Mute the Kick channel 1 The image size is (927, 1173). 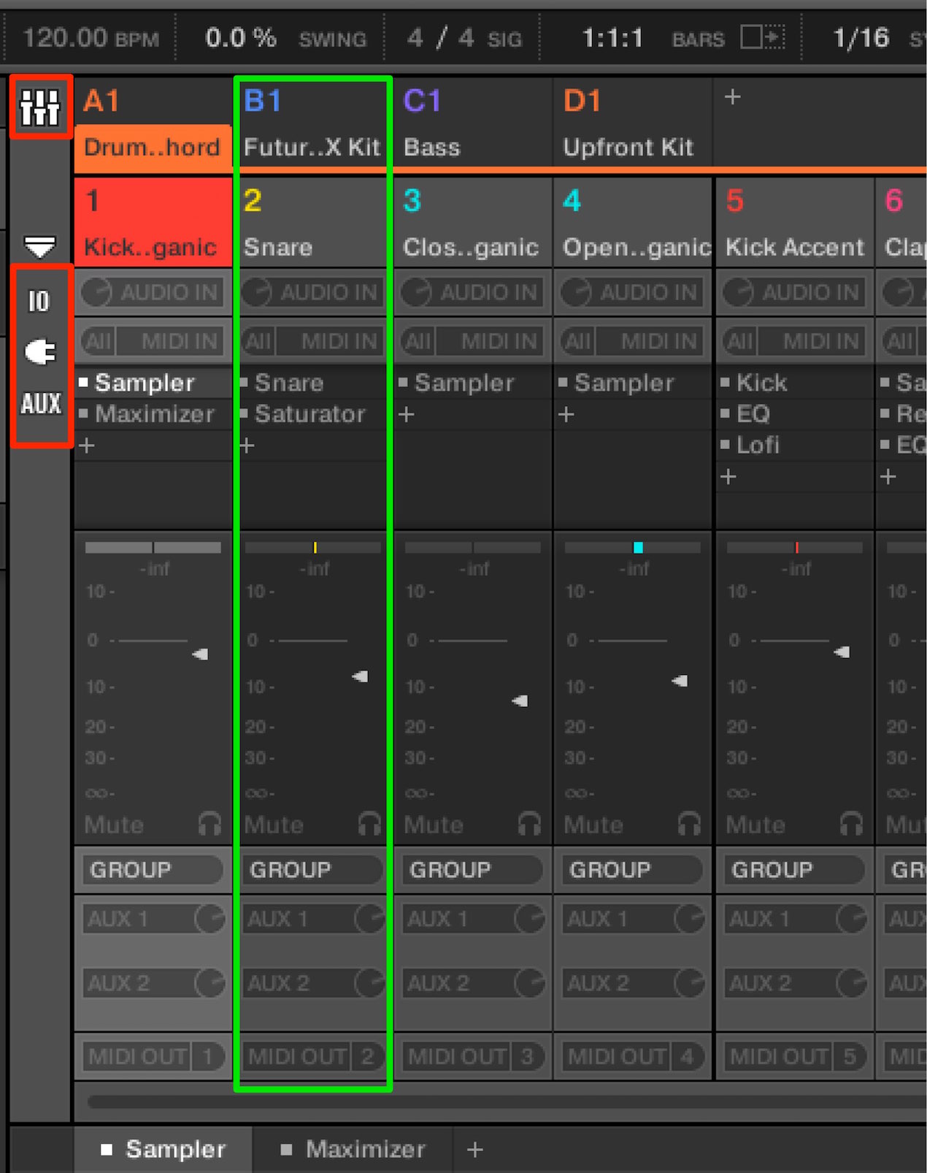(x=114, y=825)
